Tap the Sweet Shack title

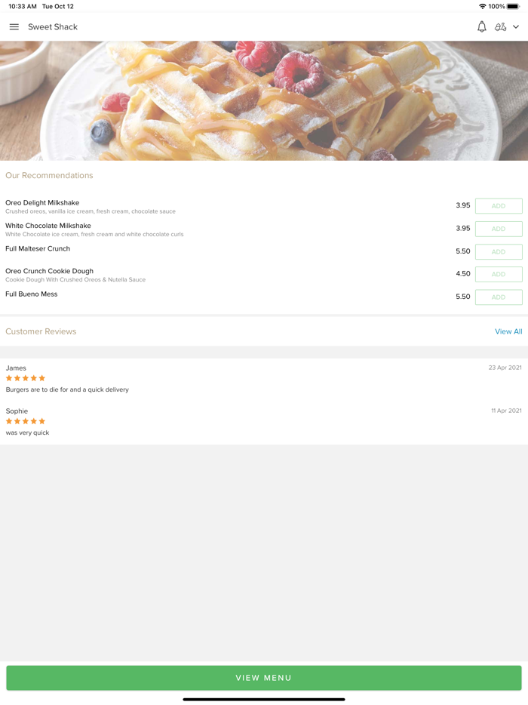53,27
